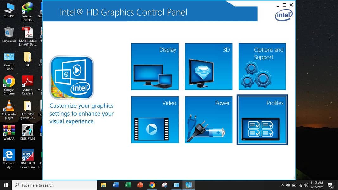Launch Google Chrome from the desktop
Image resolution: width=338 pixels, height=190 pixels.
[9, 85]
